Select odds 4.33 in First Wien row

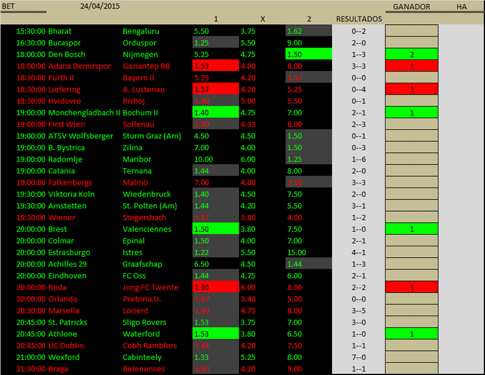click(x=248, y=124)
